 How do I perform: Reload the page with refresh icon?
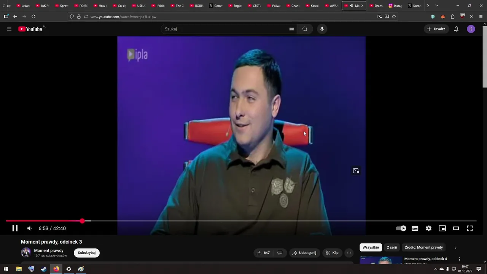33,16
